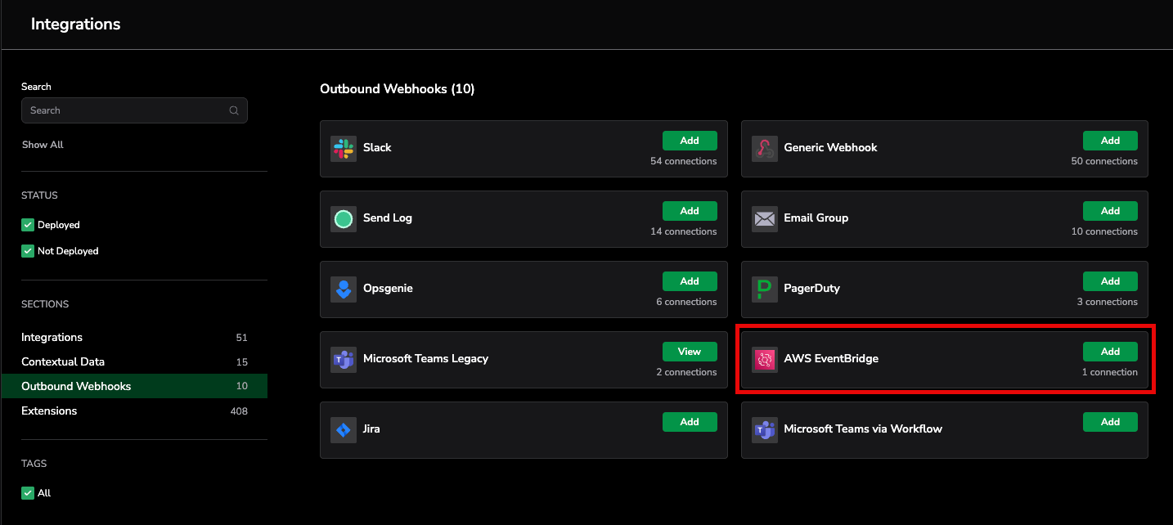Uncheck the All tags checkbox
Image resolution: width=1173 pixels, height=525 pixels.
[28, 493]
